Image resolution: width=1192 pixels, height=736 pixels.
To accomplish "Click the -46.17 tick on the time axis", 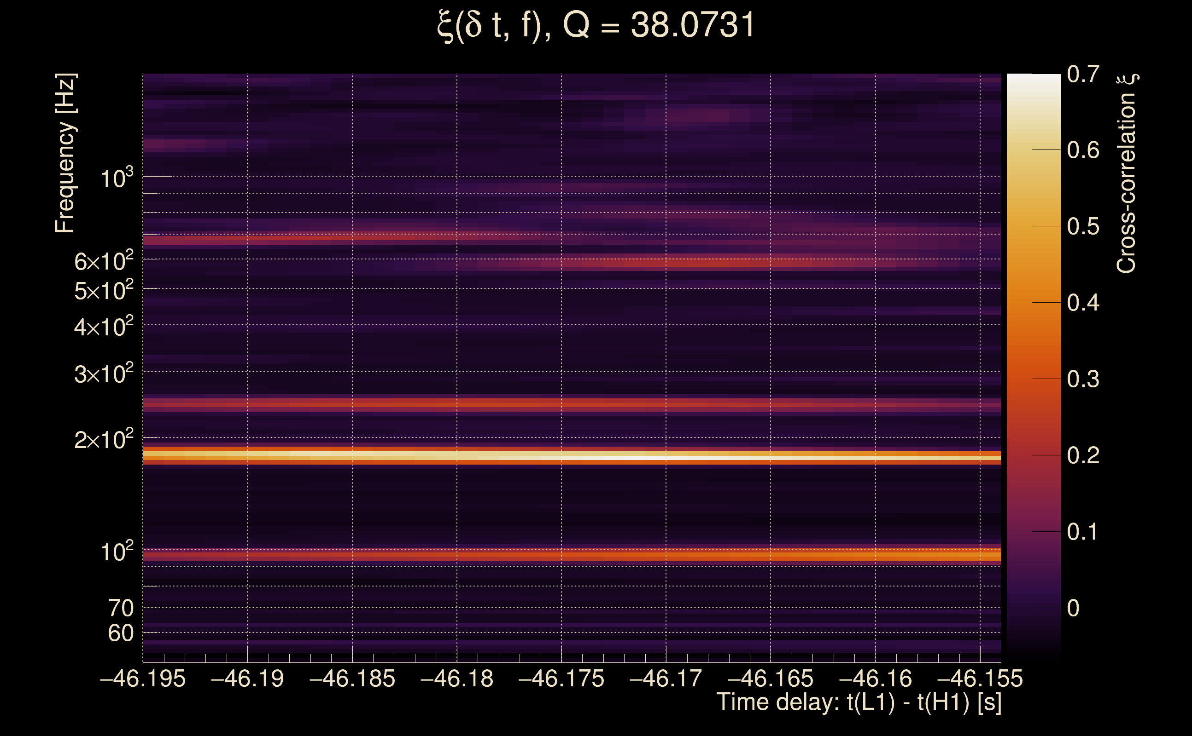I will tap(666, 678).
